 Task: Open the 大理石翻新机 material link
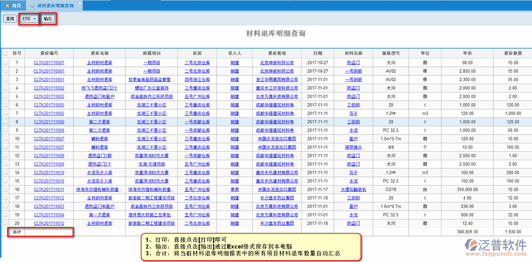[353, 189]
